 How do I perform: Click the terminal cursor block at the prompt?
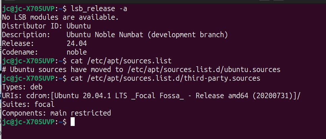pyautogui.click(x=73, y=122)
